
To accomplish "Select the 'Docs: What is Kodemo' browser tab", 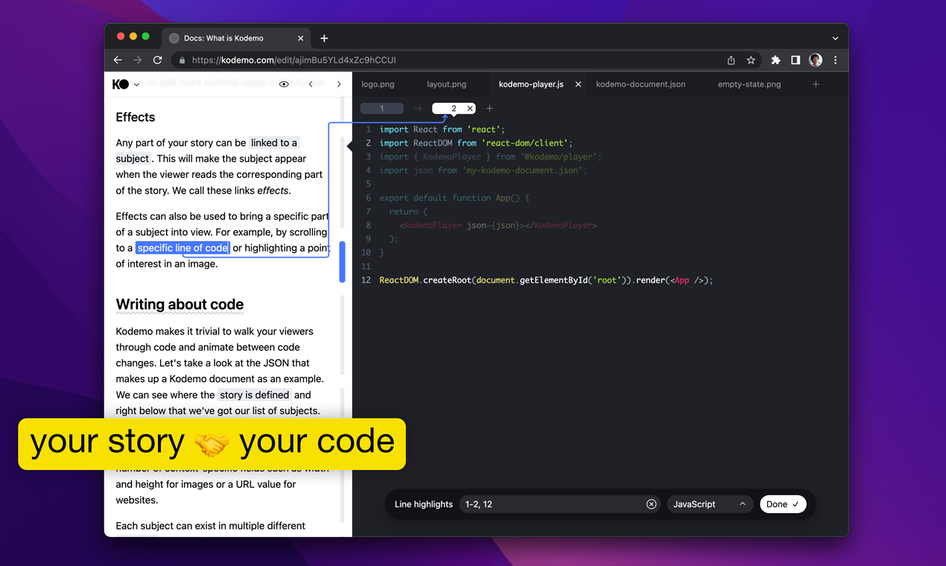I will coord(236,38).
